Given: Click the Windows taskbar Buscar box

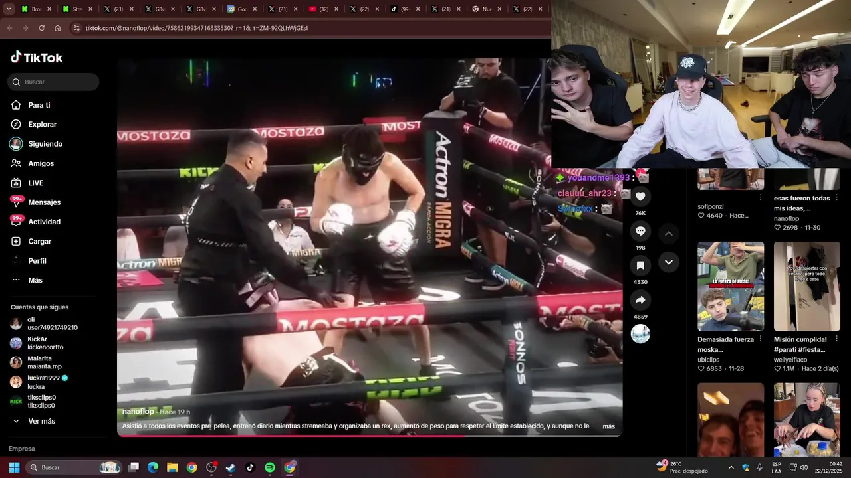Looking at the screenshot, I should [x=74, y=467].
